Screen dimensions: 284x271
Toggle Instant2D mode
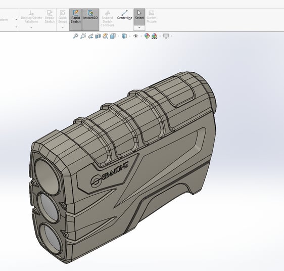coord(90,20)
